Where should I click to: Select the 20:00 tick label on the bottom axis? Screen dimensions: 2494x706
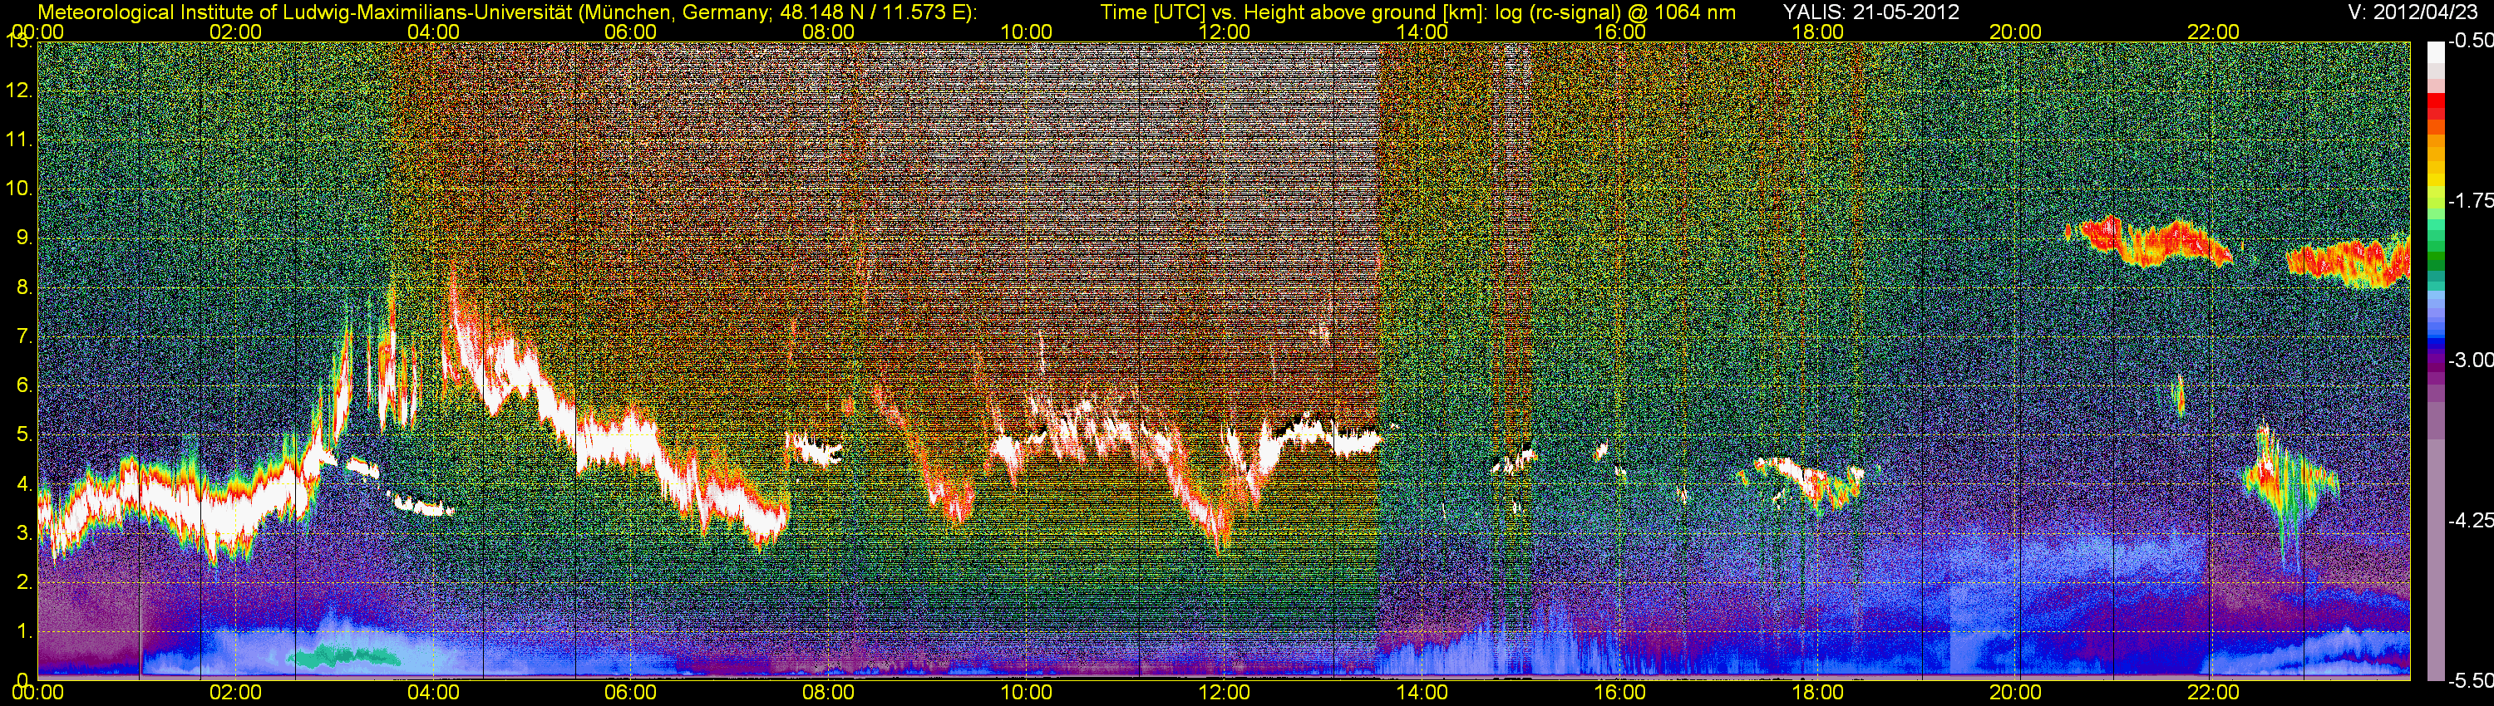point(2016,694)
